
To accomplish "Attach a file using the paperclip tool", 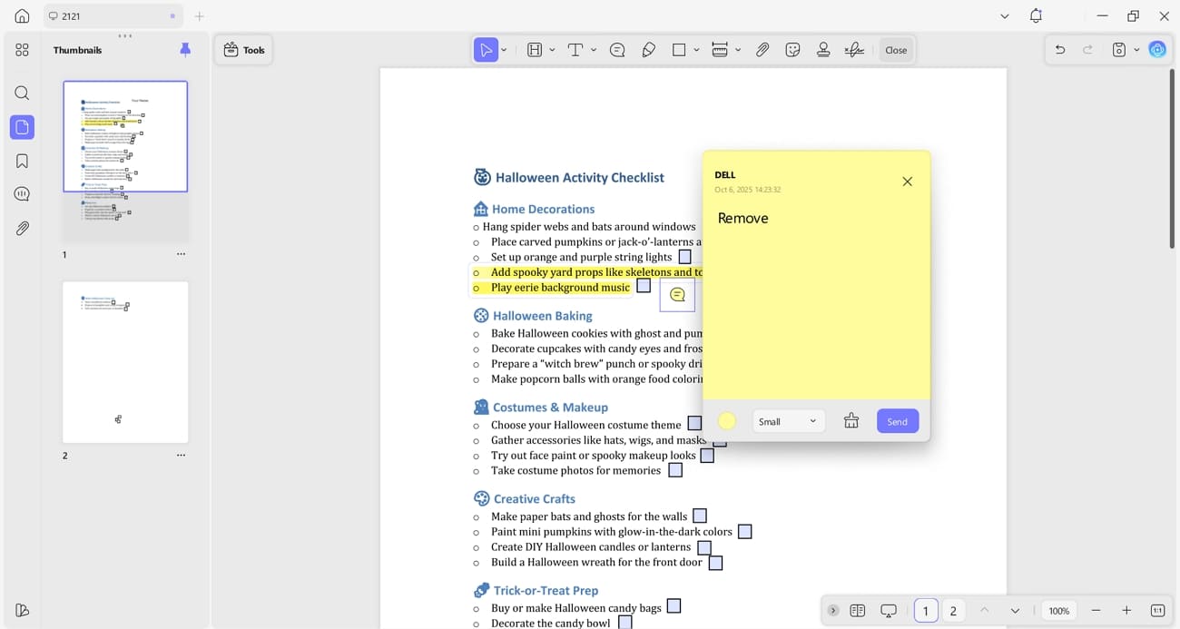I will click(762, 50).
